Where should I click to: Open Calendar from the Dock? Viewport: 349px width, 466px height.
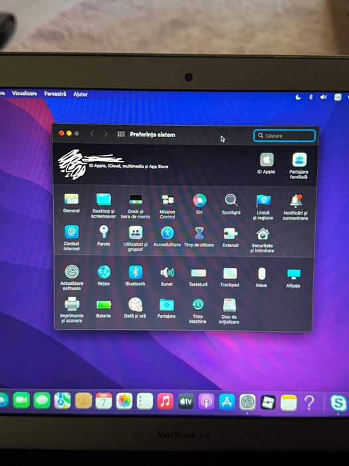pyautogui.click(x=104, y=401)
